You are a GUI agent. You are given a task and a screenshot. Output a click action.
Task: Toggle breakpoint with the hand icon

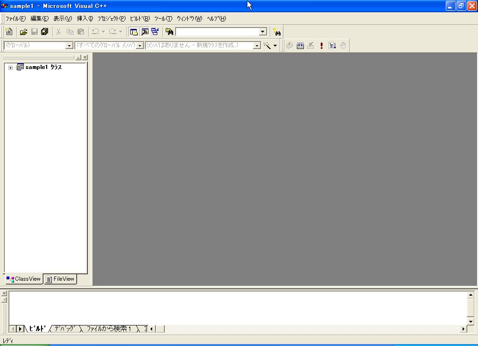point(343,45)
